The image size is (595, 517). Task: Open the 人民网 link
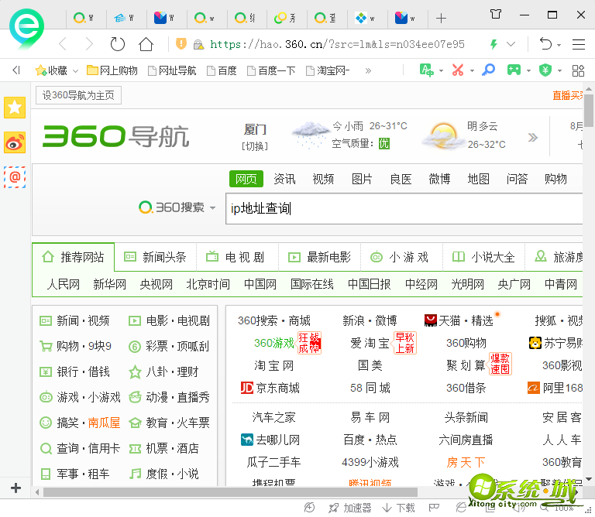64,284
